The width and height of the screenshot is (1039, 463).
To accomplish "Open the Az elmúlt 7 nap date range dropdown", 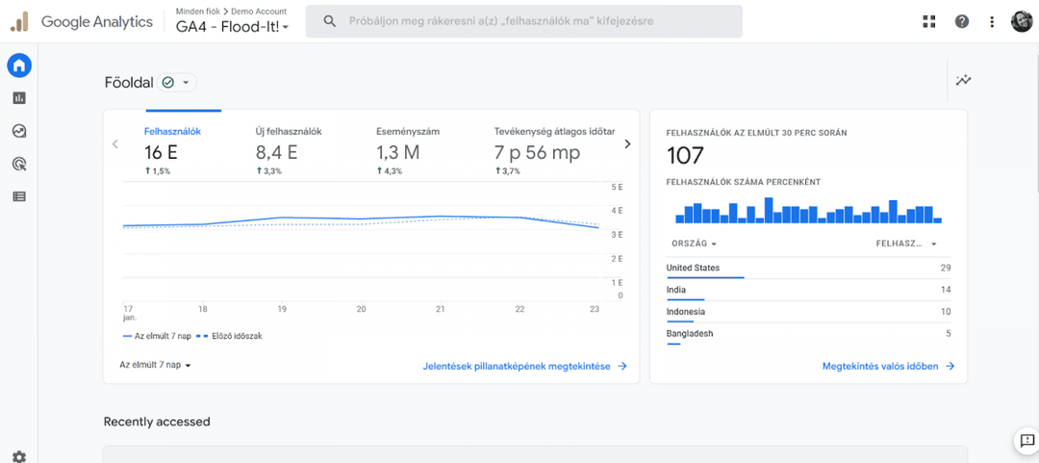I will click(155, 365).
